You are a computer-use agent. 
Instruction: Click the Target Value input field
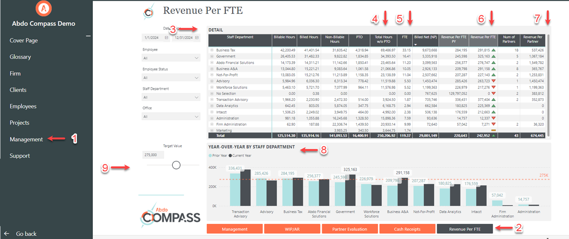click(x=152, y=155)
